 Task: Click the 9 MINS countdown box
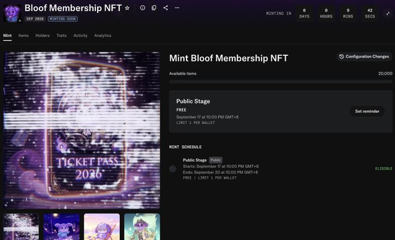348,13
